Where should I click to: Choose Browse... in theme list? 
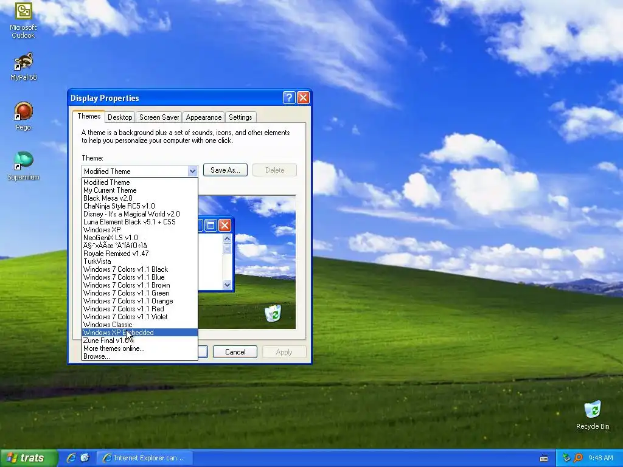click(x=139, y=356)
